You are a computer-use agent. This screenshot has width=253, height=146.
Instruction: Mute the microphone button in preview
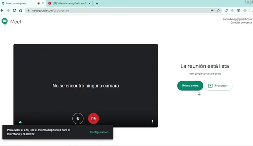coord(78,119)
